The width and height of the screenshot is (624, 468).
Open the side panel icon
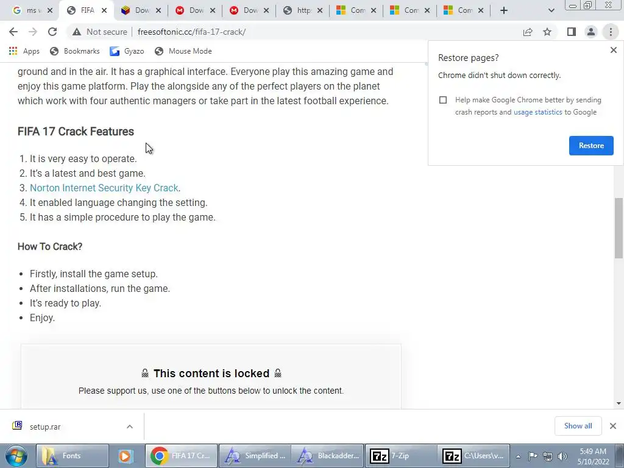(572, 32)
